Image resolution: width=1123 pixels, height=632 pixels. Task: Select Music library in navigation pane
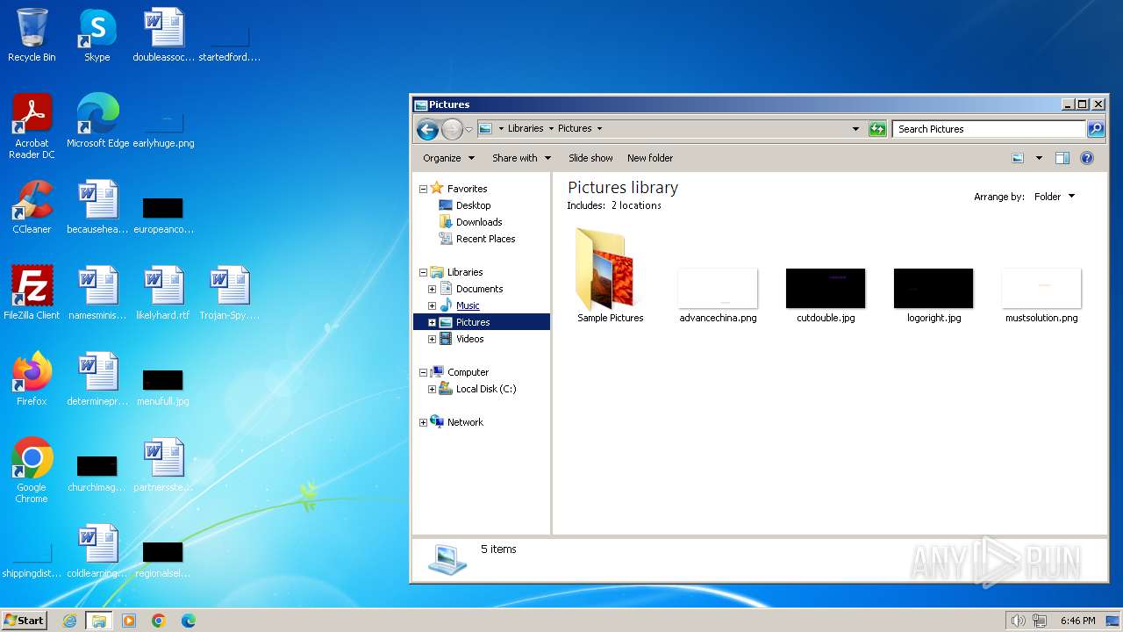click(468, 305)
